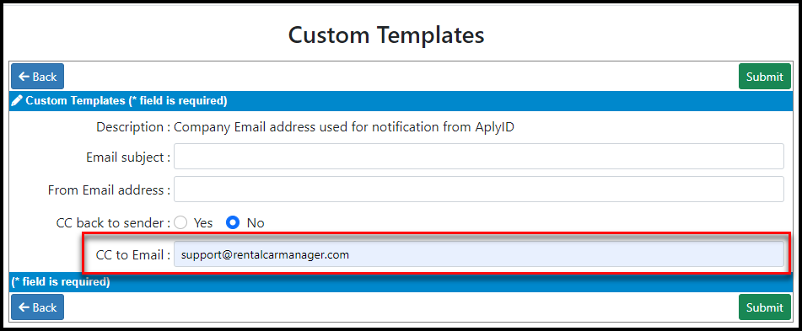
Task: Submit the form with the top Submit button
Action: (x=765, y=77)
